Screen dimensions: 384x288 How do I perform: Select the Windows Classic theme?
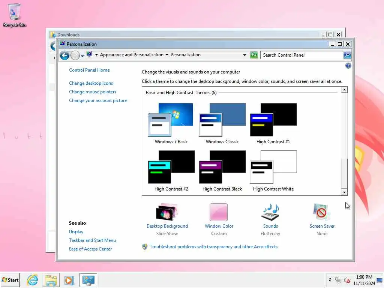pos(222,124)
